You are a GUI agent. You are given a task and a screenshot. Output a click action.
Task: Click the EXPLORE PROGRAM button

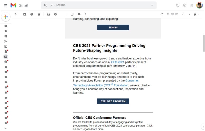(x=113, y=101)
